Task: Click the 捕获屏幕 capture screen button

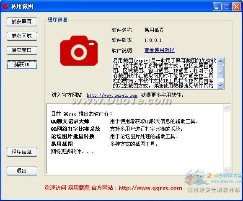Action: point(22,22)
